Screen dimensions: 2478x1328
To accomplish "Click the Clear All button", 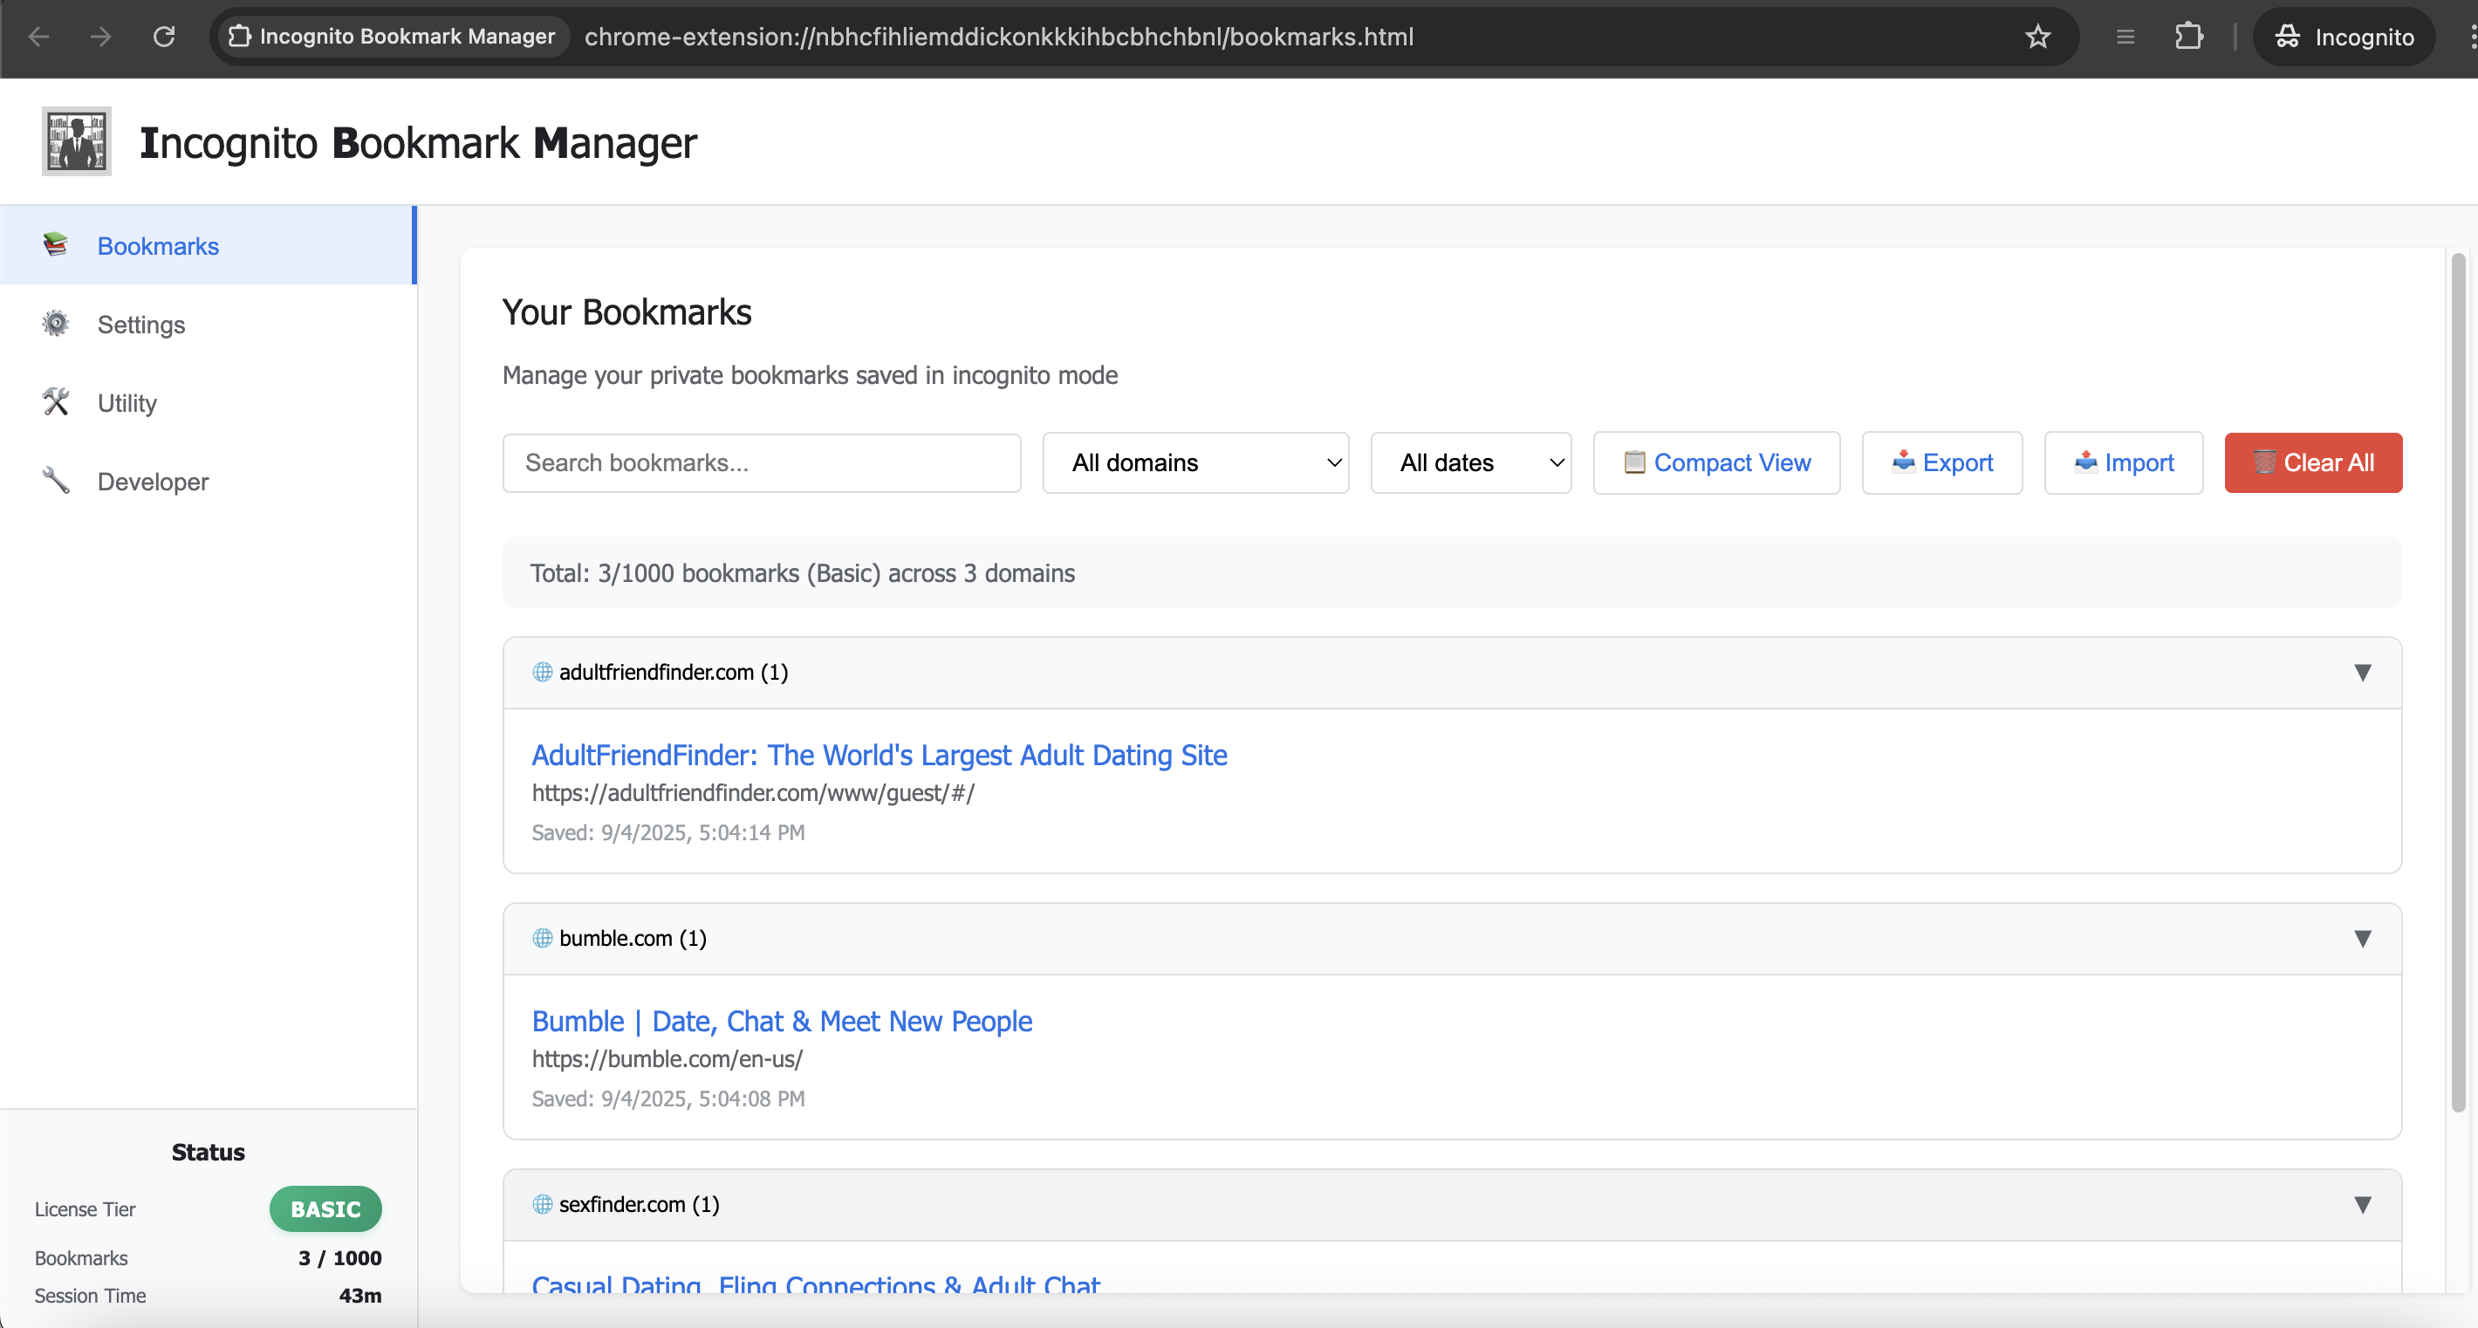I will pyautogui.click(x=2312, y=462).
